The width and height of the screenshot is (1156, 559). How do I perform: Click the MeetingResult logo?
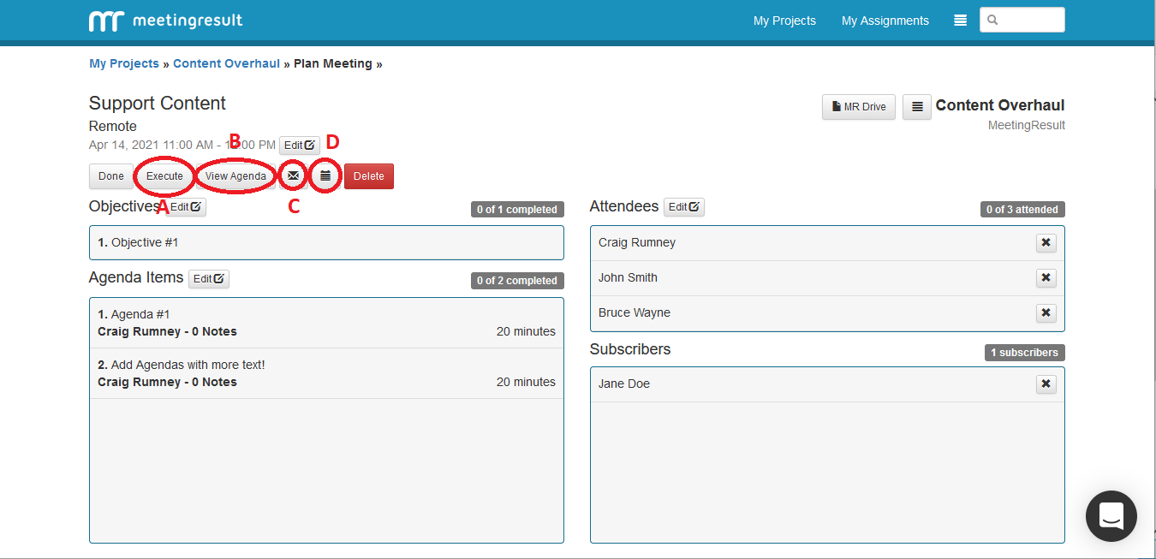(165, 21)
